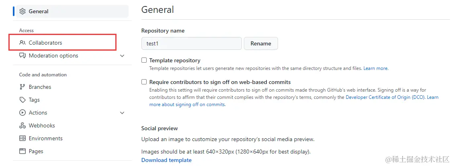Image resolution: width=452 pixels, height=166 pixels.
Task: Click the Moderation options comment icon
Action: [22, 55]
